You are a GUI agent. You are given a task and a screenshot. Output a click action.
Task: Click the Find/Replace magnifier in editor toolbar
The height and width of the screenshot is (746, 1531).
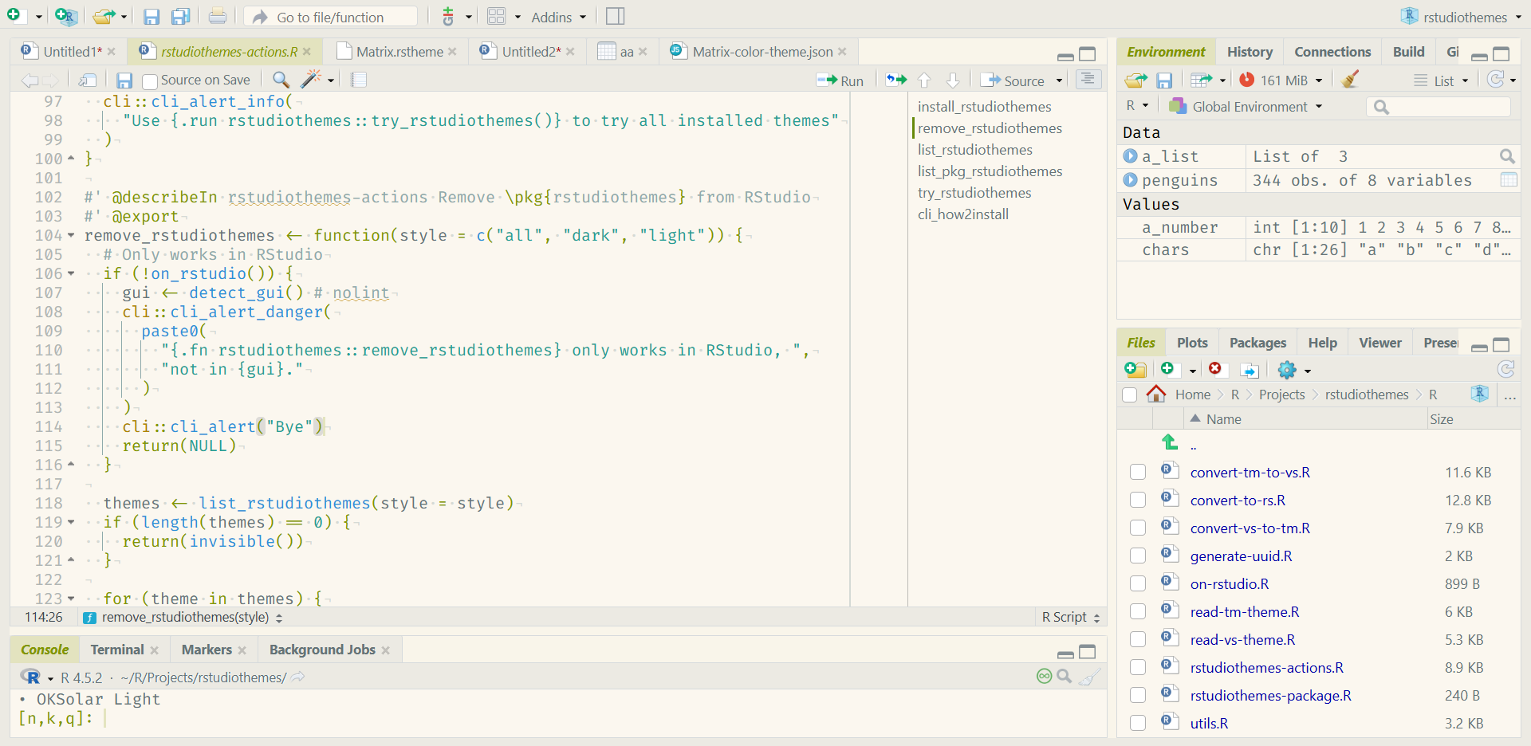pos(281,79)
